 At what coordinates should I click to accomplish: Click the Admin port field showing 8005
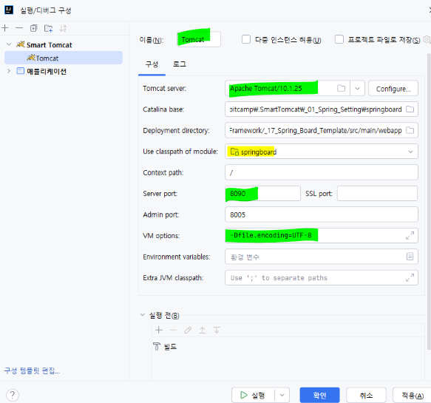tap(322, 214)
